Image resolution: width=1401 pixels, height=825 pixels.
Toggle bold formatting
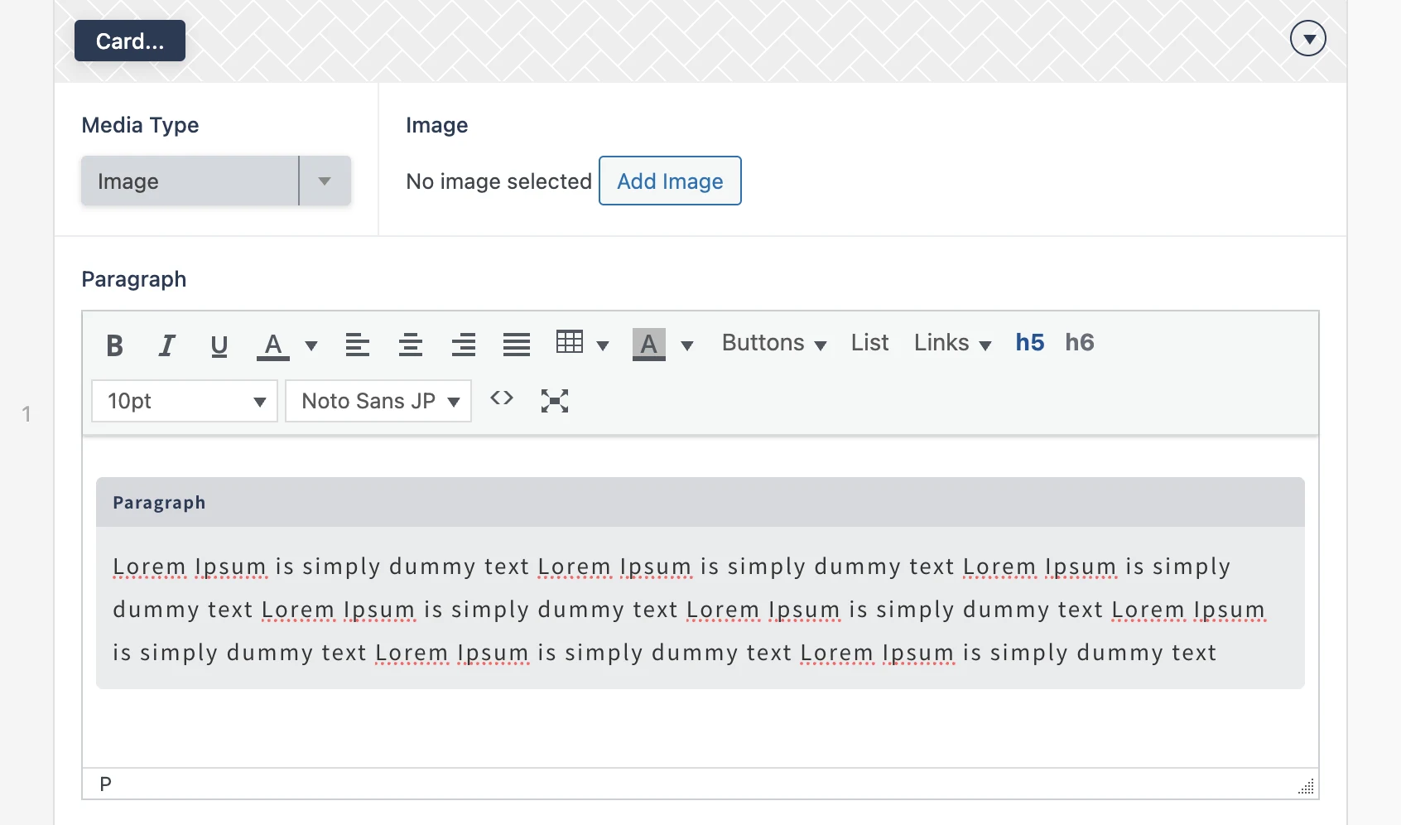pos(115,345)
